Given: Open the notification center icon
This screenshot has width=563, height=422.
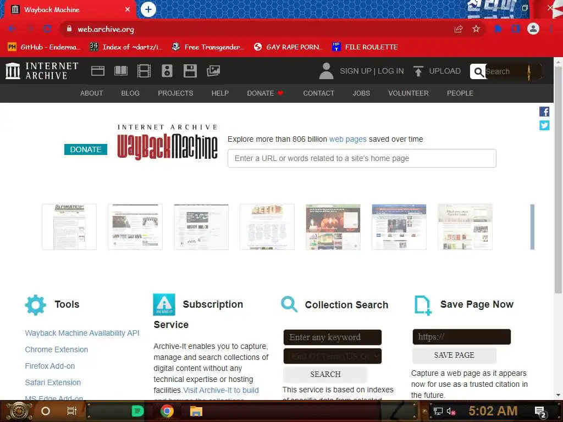Looking at the screenshot, I should click(x=540, y=412).
